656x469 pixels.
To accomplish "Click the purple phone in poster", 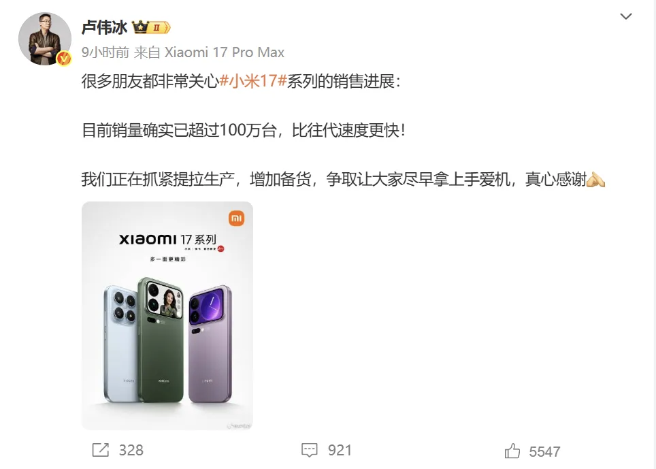I will point(210,344).
